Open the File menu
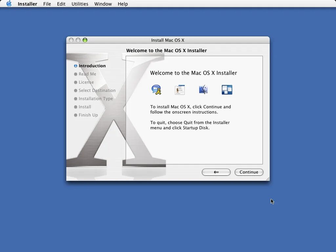This screenshot has height=252, width=336. pyautogui.click(x=47, y=4)
